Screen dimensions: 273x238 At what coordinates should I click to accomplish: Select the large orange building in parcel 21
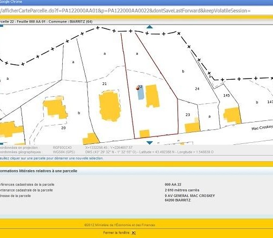pyautogui.click(x=109, y=106)
